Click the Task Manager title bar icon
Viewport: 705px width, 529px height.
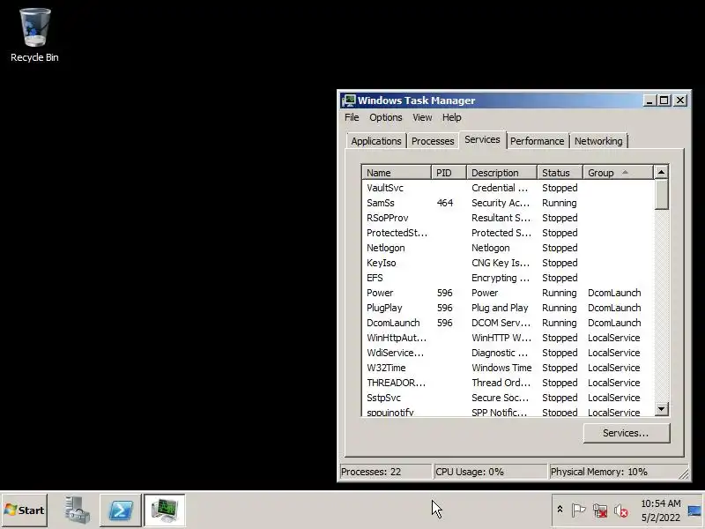tap(348, 101)
